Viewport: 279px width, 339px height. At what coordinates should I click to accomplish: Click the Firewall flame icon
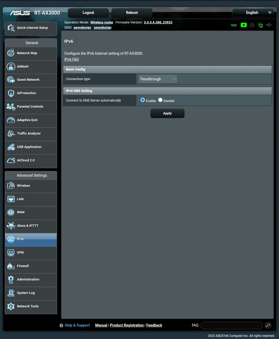click(x=11, y=266)
